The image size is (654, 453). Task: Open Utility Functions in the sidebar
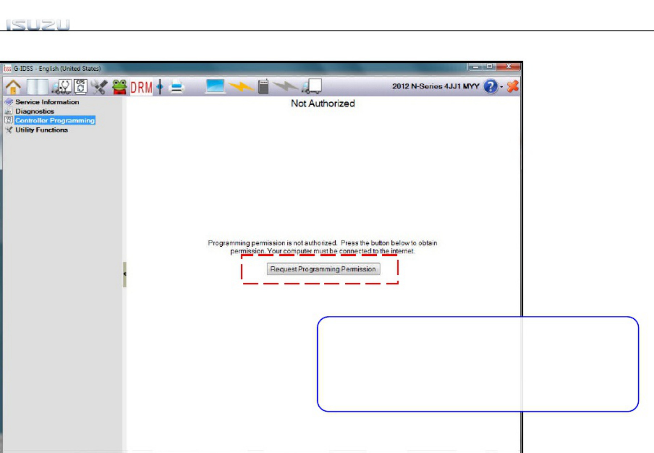point(42,130)
